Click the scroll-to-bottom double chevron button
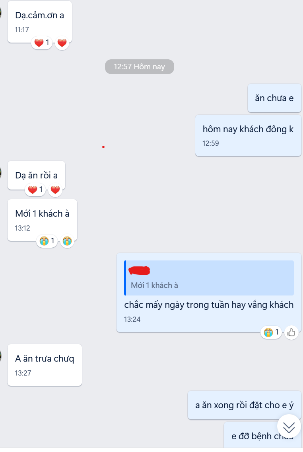The height and width of the screenshot is (452, 303). pos(289,427)
